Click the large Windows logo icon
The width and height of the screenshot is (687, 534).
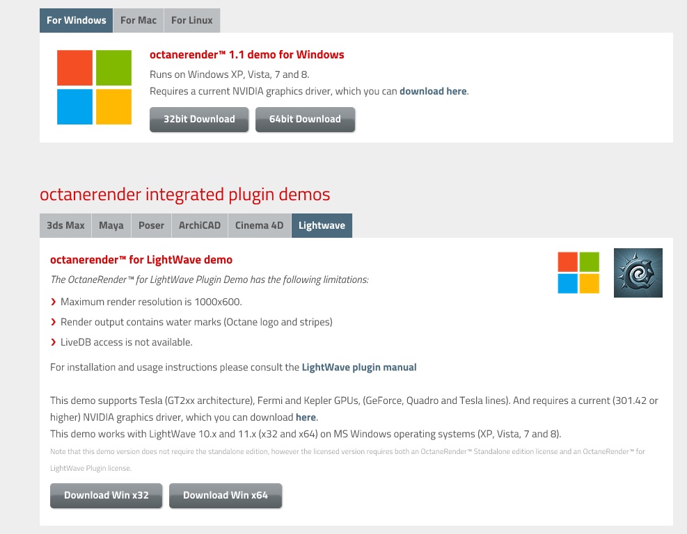94,87
